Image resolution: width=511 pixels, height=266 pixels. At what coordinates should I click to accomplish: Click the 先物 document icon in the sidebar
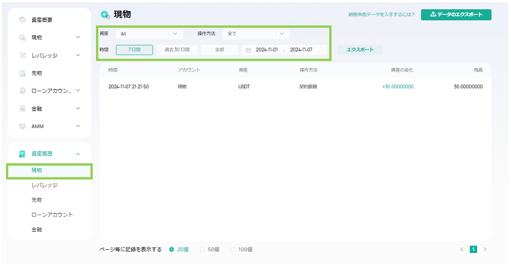[22, 74]
